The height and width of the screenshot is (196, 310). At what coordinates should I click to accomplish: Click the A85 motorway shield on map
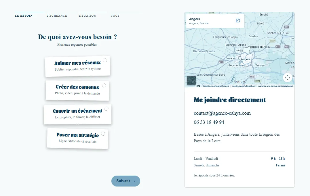287,47
